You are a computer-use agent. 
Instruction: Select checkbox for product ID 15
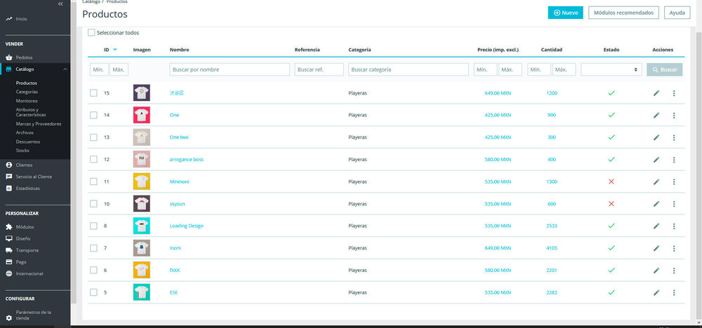click(x=93, y=93)
